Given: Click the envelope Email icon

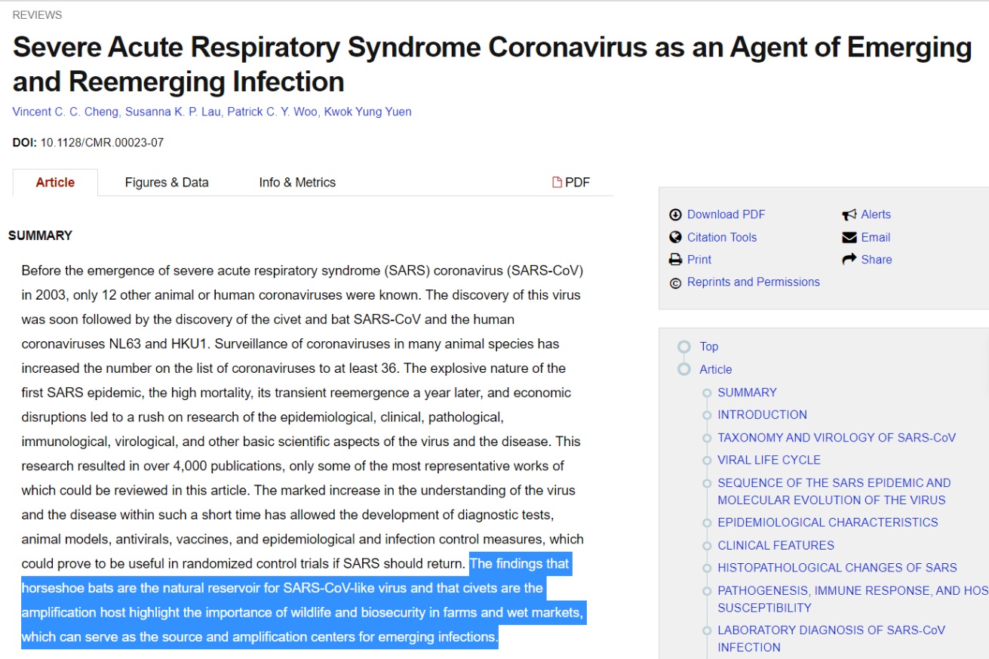Looking at the screenshot, I should point(849,237).
